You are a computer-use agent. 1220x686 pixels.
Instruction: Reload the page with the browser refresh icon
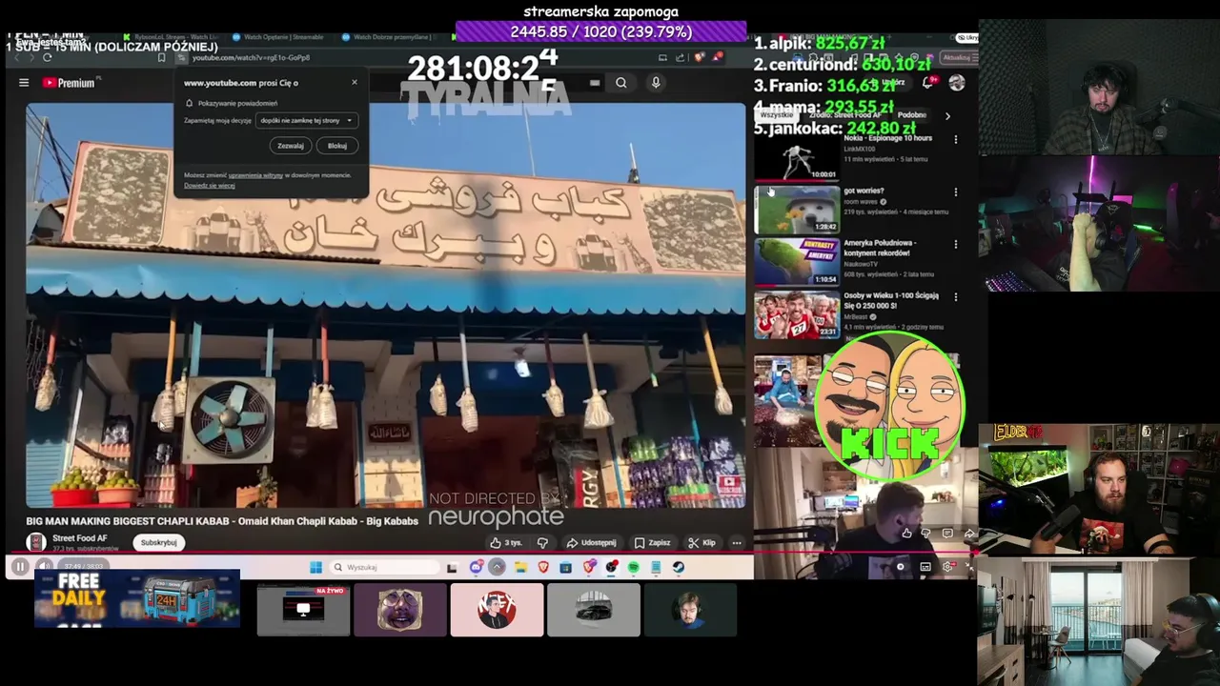tap(47, 57)
